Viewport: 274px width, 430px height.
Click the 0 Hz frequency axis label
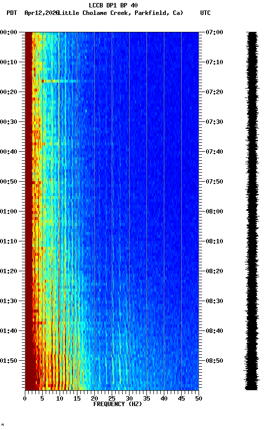point(25,399)
